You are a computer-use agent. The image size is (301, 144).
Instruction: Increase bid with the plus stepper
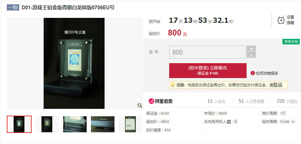(251, 49)
